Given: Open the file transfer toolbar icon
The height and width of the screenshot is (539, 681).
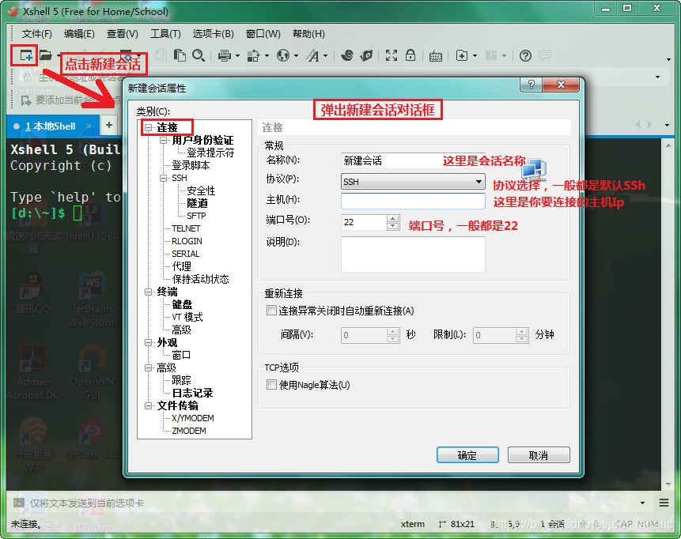Looking at the screenshot, I should pyautogui.click(x=253, y=55).
